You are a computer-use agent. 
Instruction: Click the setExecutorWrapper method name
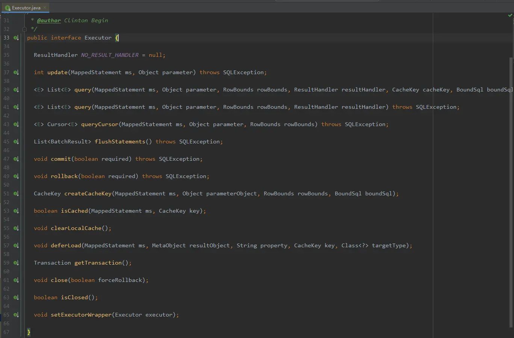pos(81,315)
